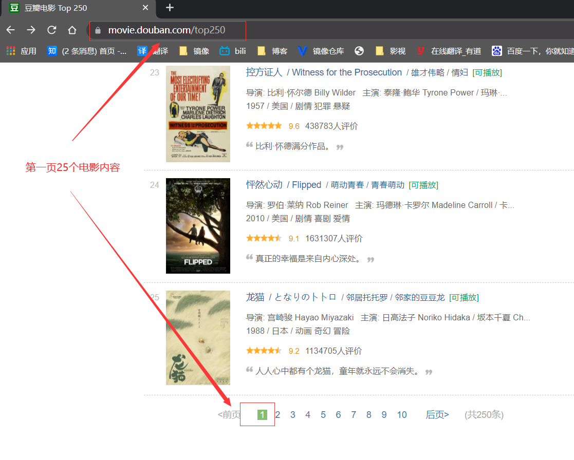Click the browser forward arrow
The image size is (574, 460).
pyautogui.click(x=31, y=30)
